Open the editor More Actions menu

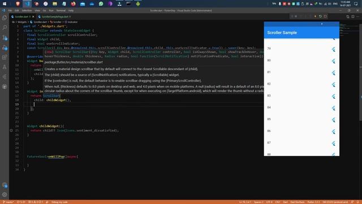[357, 16]
